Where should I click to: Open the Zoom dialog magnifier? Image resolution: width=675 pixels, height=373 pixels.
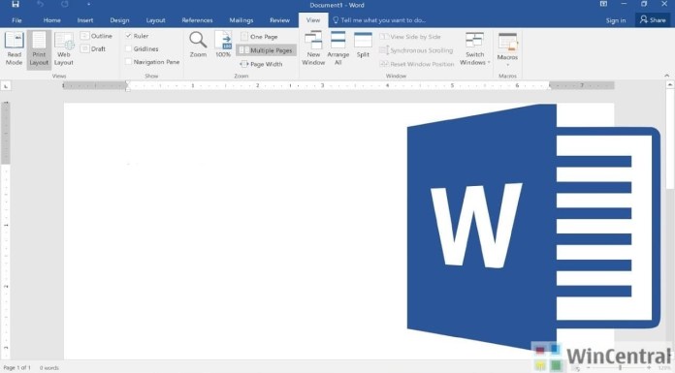[x=198, y=45]
